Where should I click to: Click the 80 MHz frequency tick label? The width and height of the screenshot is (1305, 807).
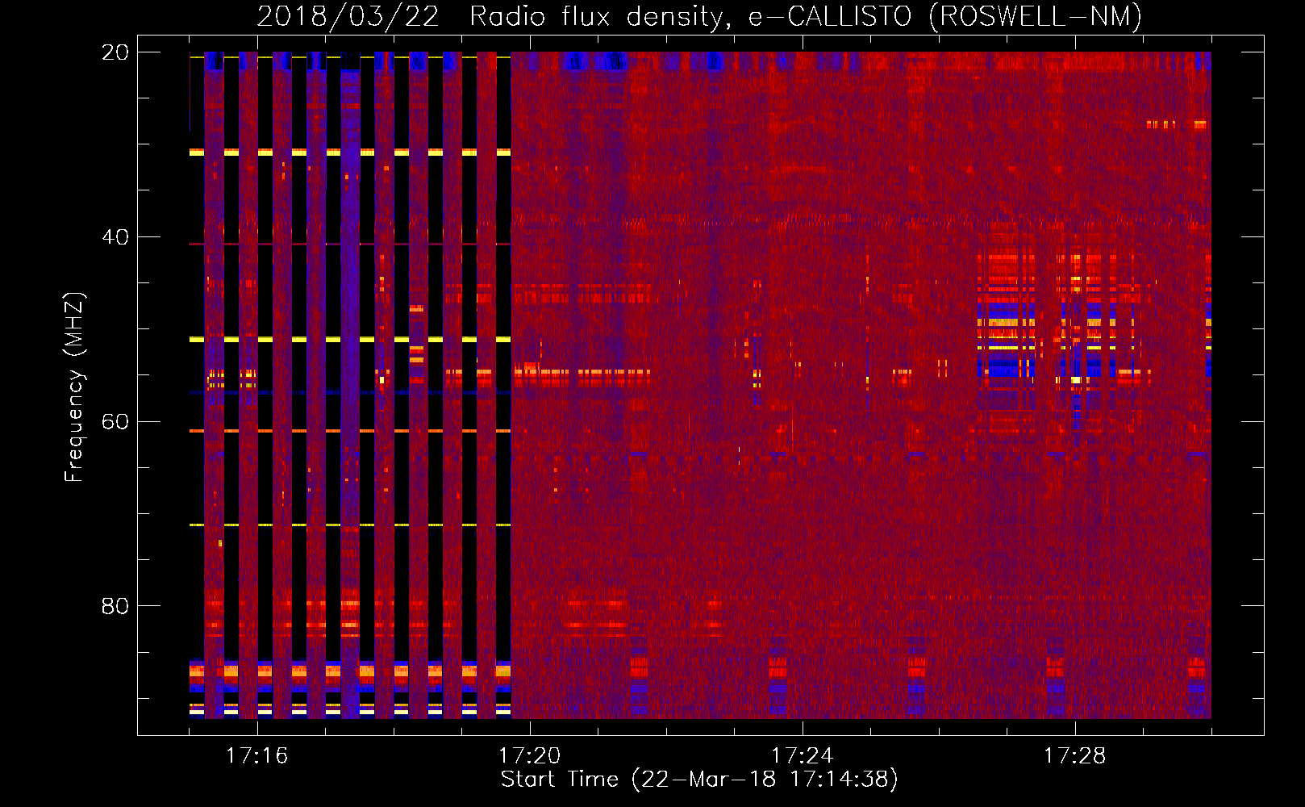[x=115, y=606]
